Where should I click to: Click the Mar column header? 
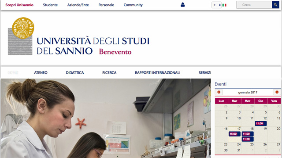point(234,101)
